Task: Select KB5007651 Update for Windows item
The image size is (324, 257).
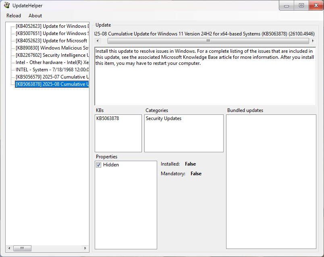Action: coord(51,33)
